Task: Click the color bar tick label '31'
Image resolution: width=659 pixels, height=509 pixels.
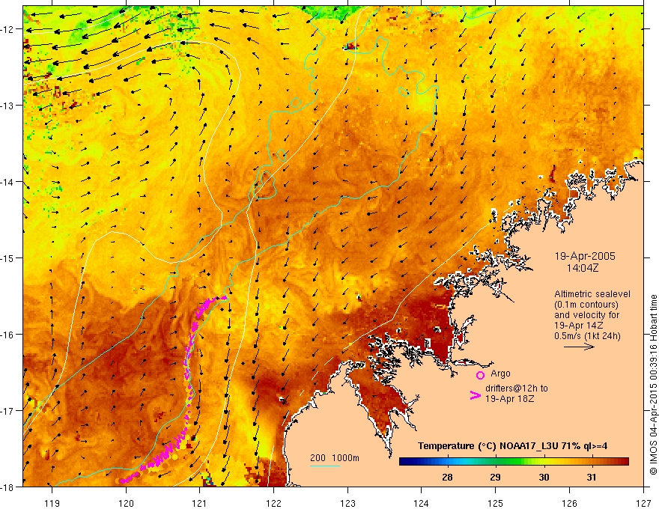Action: tap(592, 477)
